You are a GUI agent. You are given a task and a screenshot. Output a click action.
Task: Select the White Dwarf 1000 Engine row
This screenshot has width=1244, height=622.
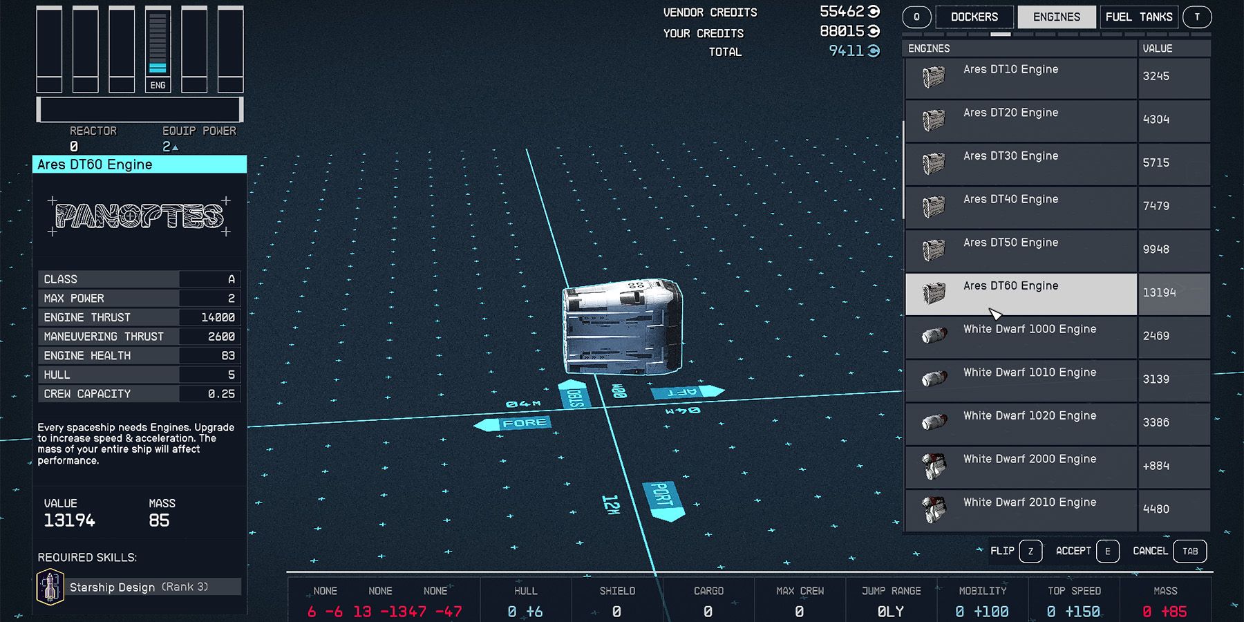point(1057,337)
